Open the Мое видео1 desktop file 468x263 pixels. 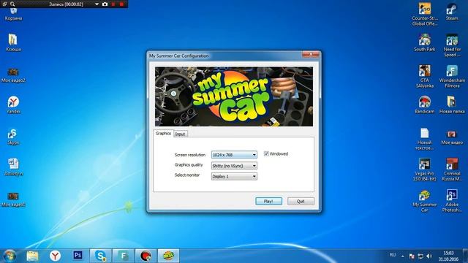click(x=13, y=199)
